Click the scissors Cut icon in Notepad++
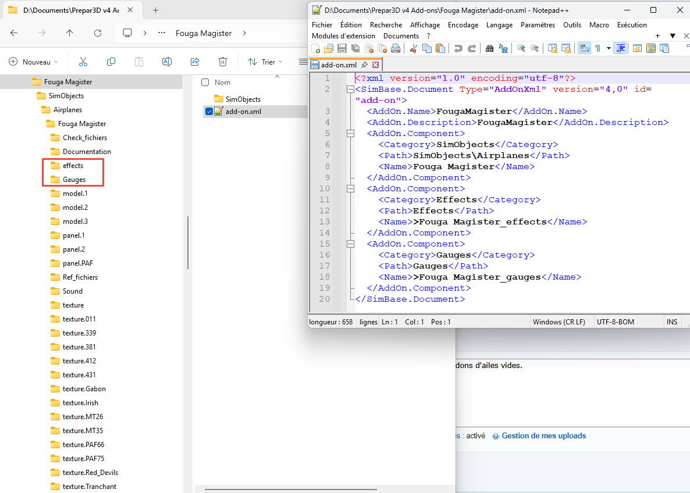Image resolution: width=690 pixels, height=493 pixels. [x=413, y=48]
